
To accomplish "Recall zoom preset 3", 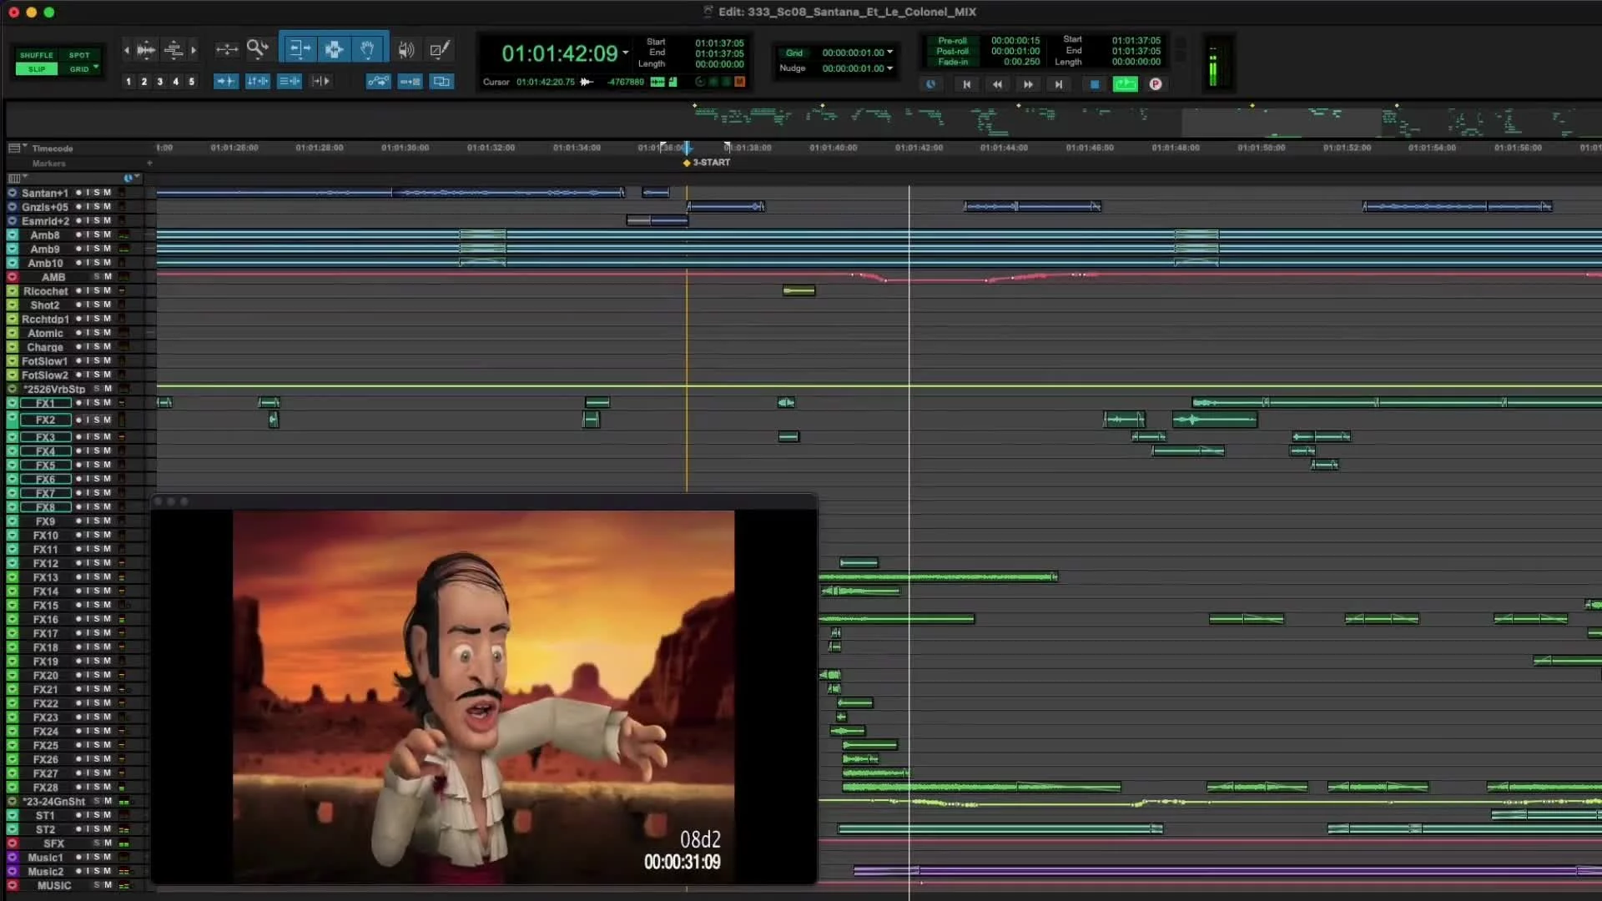I will (x=160, y=82).
